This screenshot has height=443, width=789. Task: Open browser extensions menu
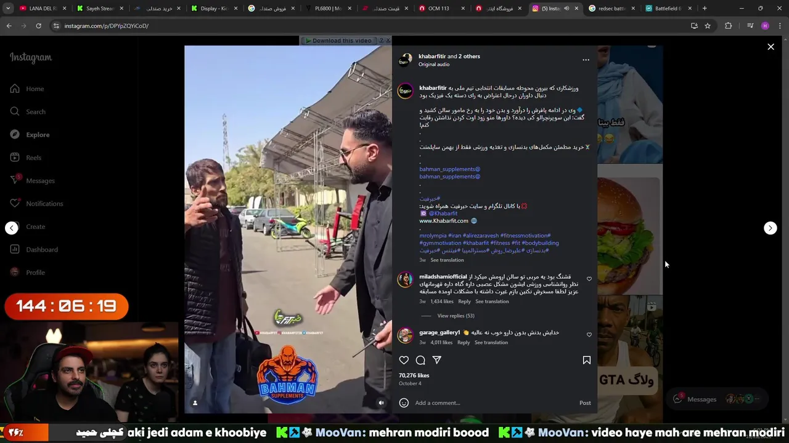click(x=728, y=26)
